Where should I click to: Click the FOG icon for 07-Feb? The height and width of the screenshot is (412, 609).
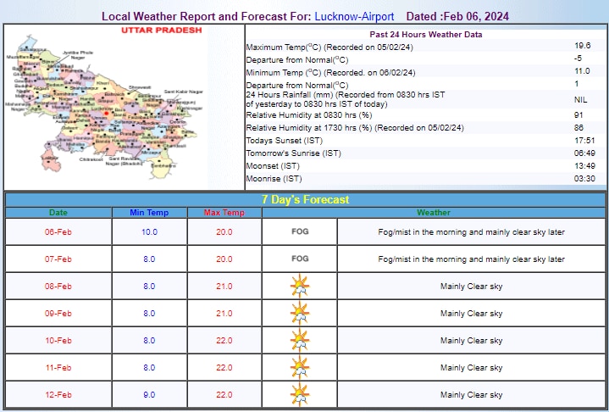[x=300, y=259]
